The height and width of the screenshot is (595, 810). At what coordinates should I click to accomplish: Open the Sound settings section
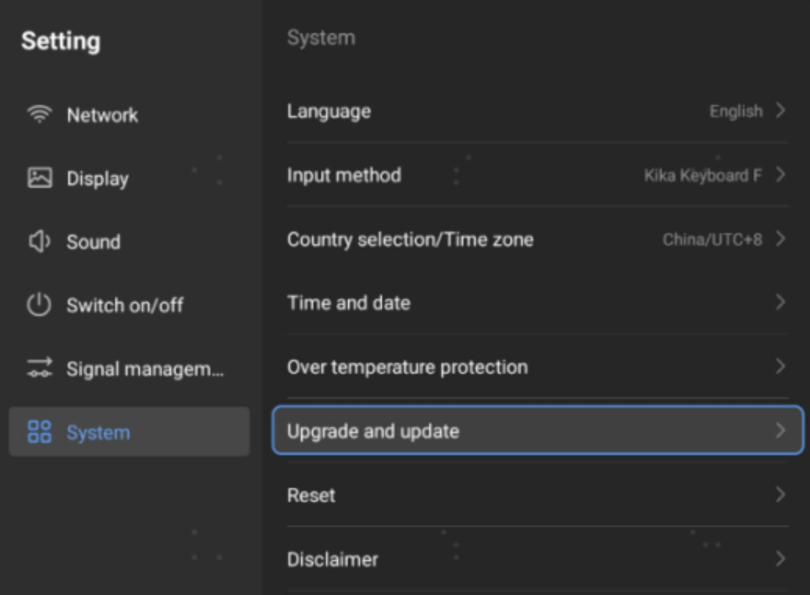129,241
